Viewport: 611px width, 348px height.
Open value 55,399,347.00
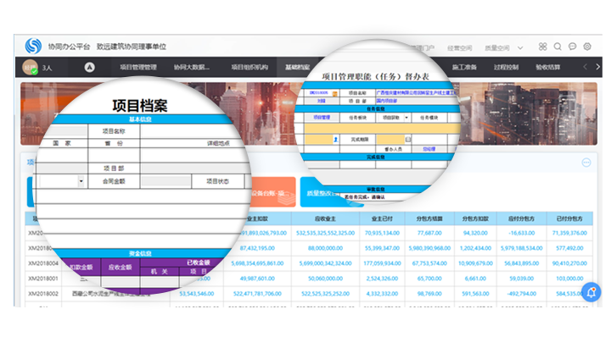(x=382, y=248)
